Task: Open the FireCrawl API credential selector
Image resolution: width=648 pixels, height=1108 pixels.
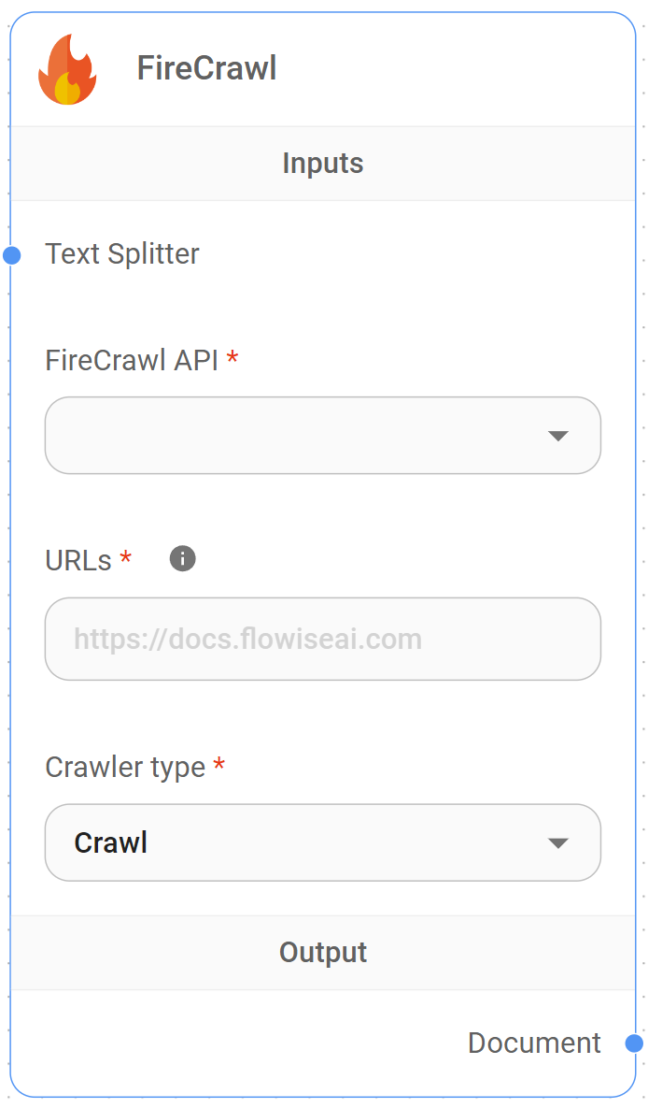Action: (323, 435)
